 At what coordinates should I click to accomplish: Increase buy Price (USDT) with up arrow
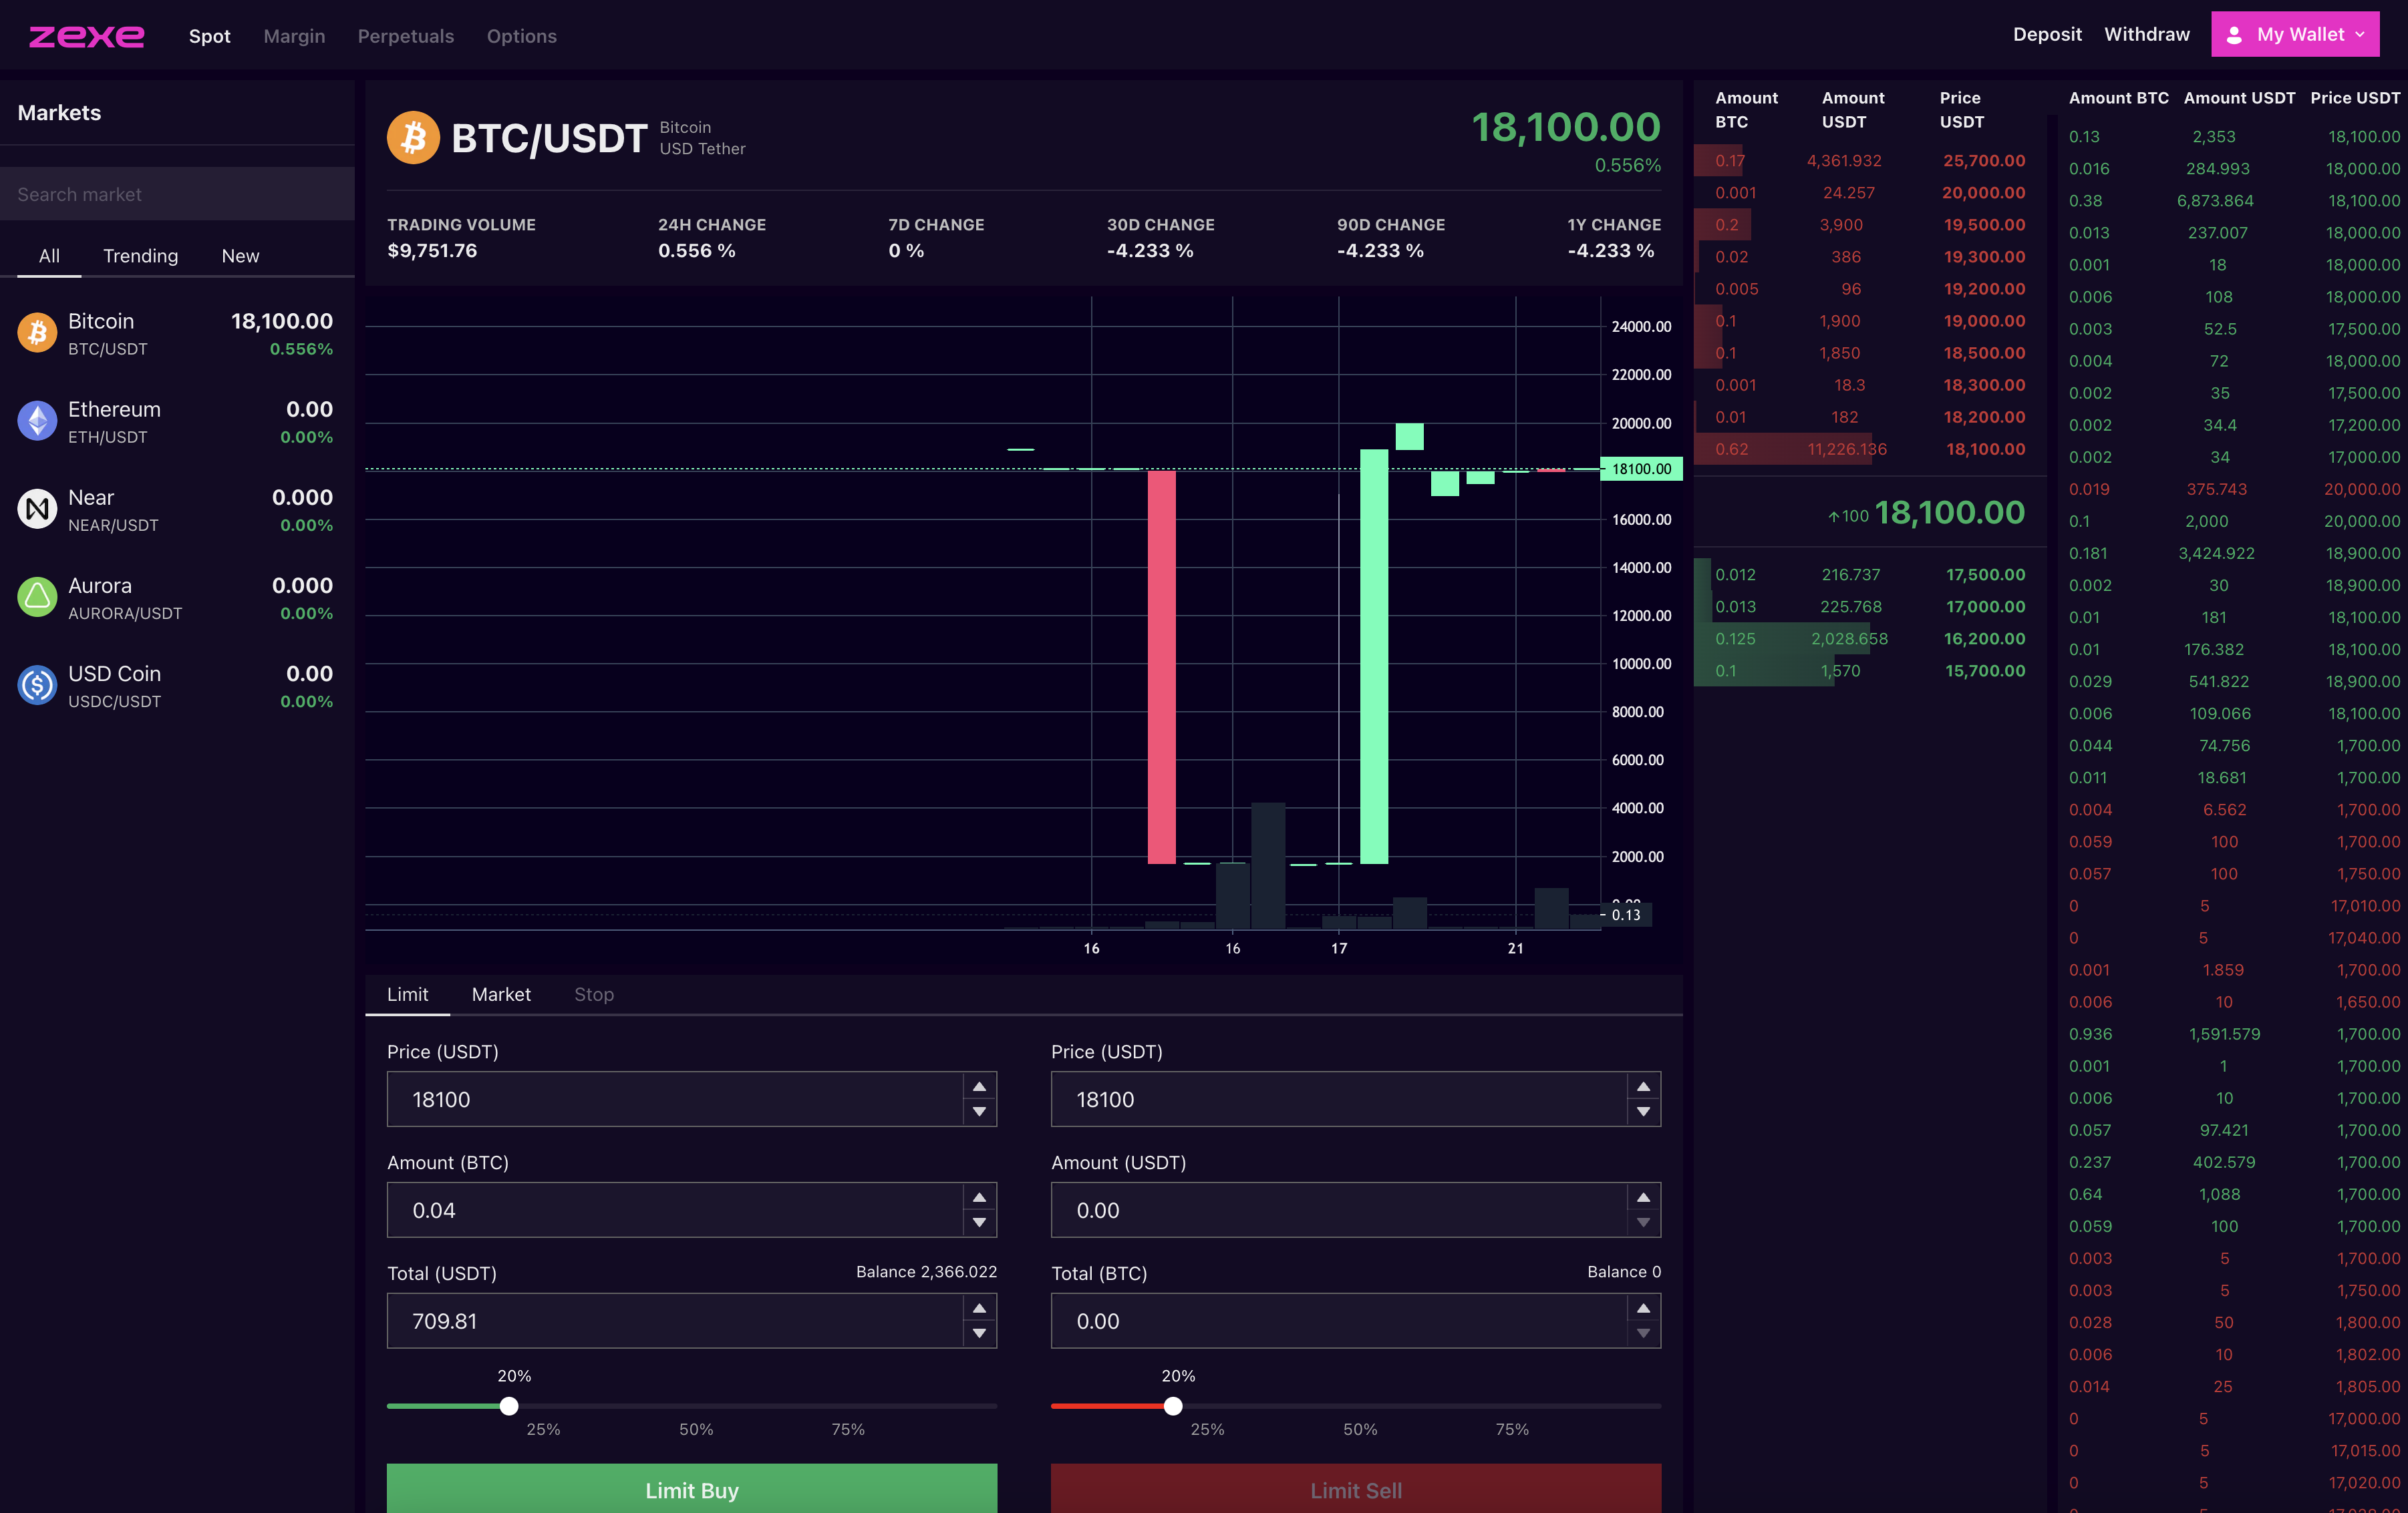(x=979, y=1086)
